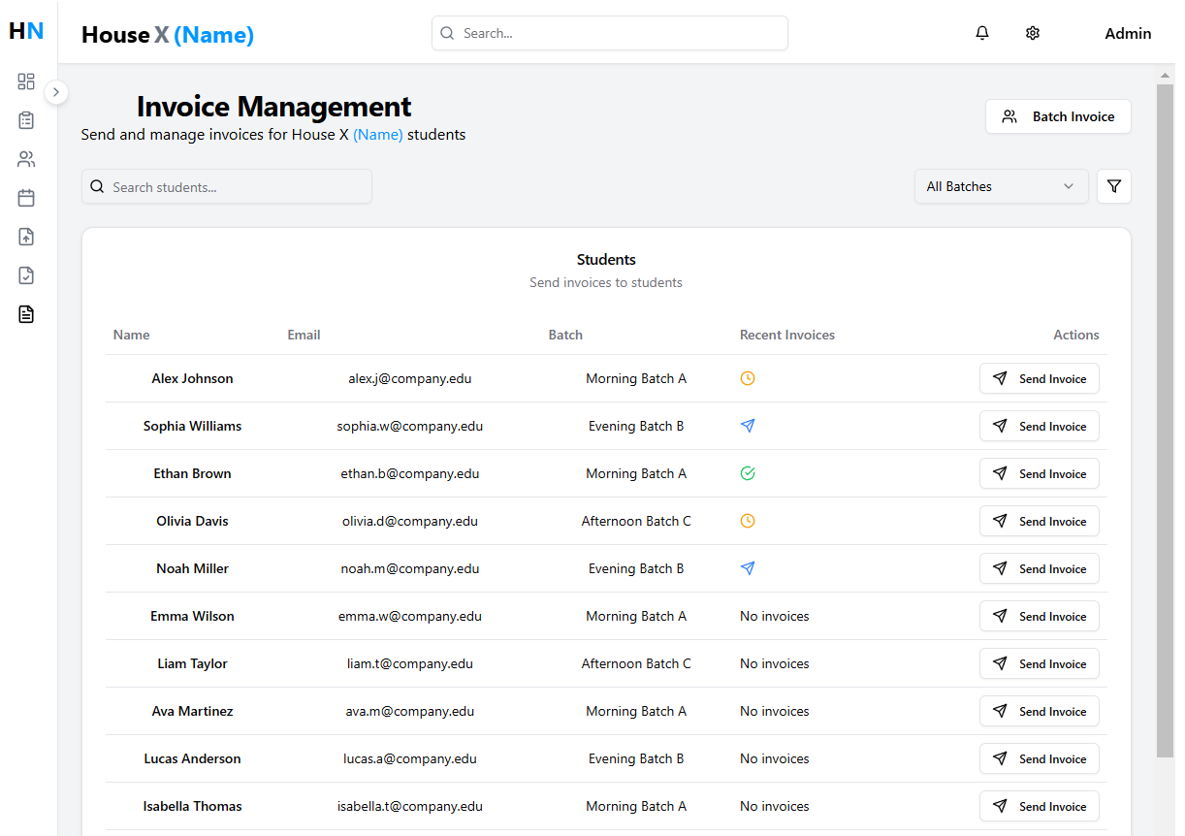Click the page vertical scrollbar thumb
Screen dimensions: 1185x836
pyautogui.click(x=1165, y=420)
